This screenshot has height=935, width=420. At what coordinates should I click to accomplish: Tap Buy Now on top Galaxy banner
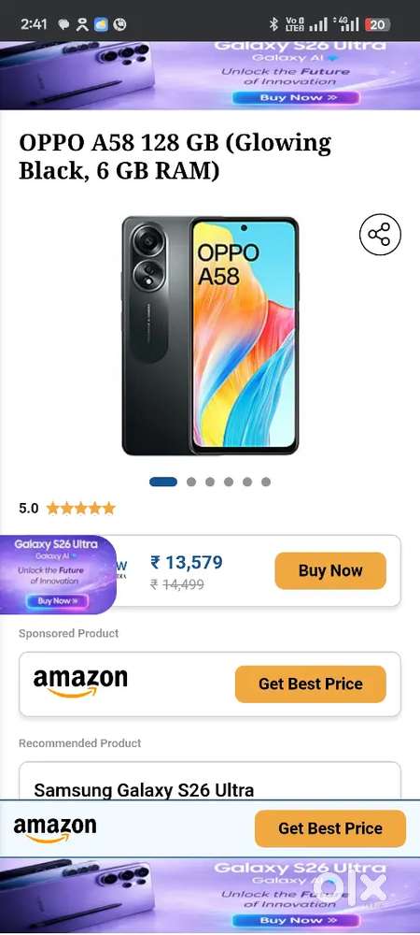[x=296, y=97]
